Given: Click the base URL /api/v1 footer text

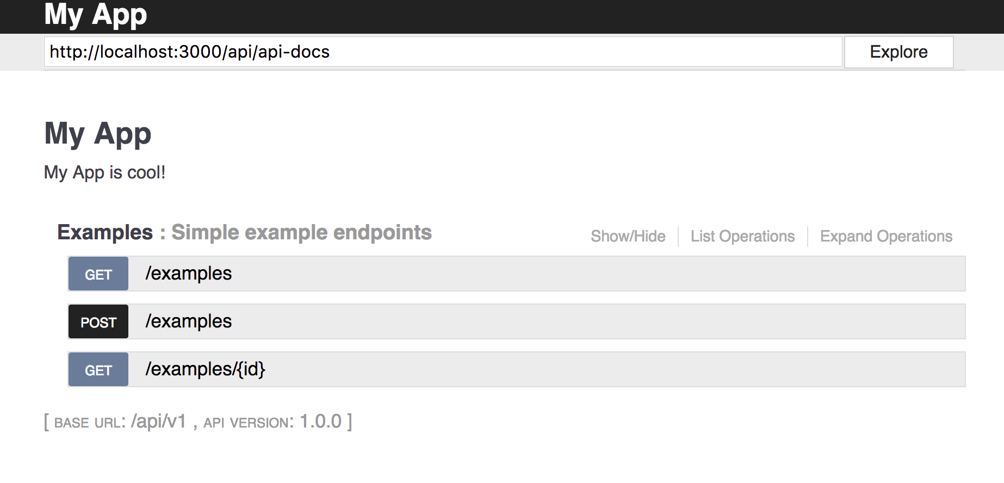Looking at the screenshot, I should click(x=158, y=422).
